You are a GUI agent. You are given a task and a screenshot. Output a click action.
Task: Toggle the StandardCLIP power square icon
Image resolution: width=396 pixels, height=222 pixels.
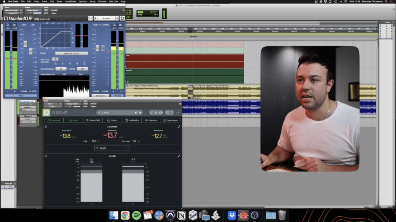pyautogui.click(x=6, y=19)
